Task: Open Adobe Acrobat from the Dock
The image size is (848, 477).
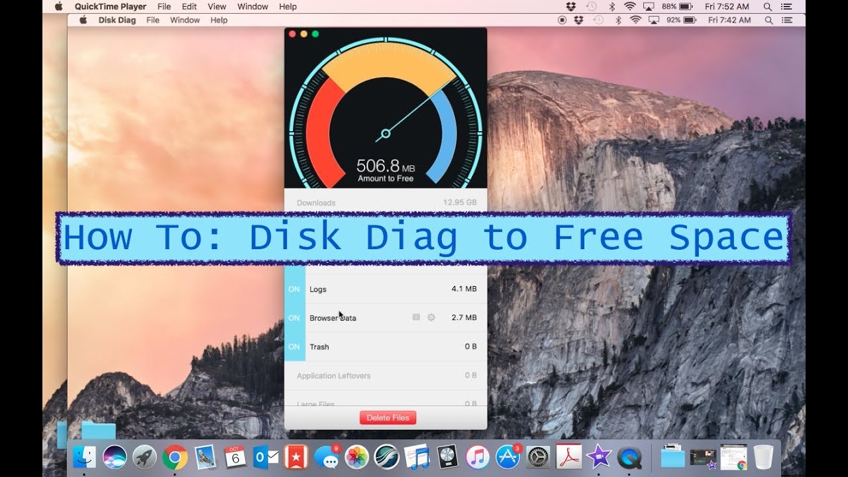Action: 568,456
